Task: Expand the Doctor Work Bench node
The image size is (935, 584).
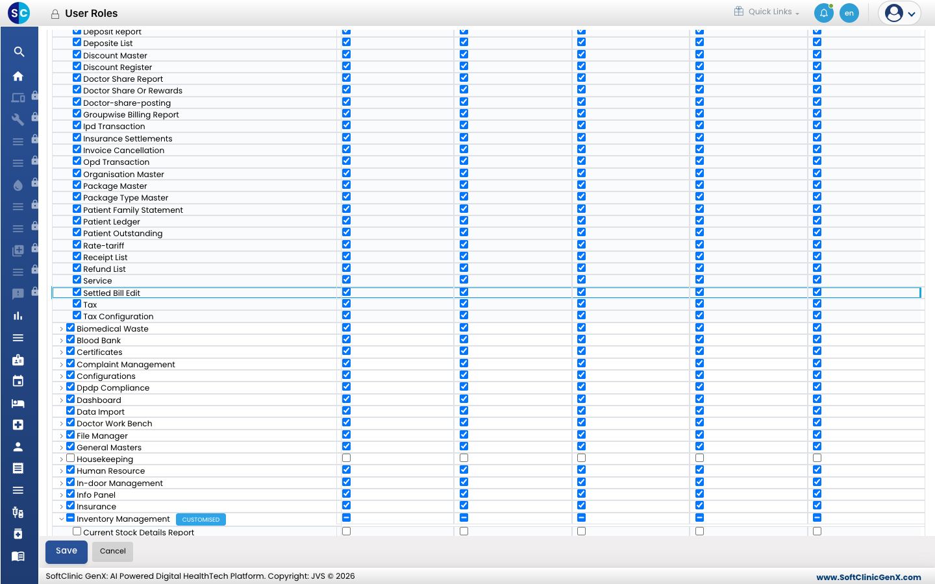Action: pyautogui.click(x=62, y=424)
